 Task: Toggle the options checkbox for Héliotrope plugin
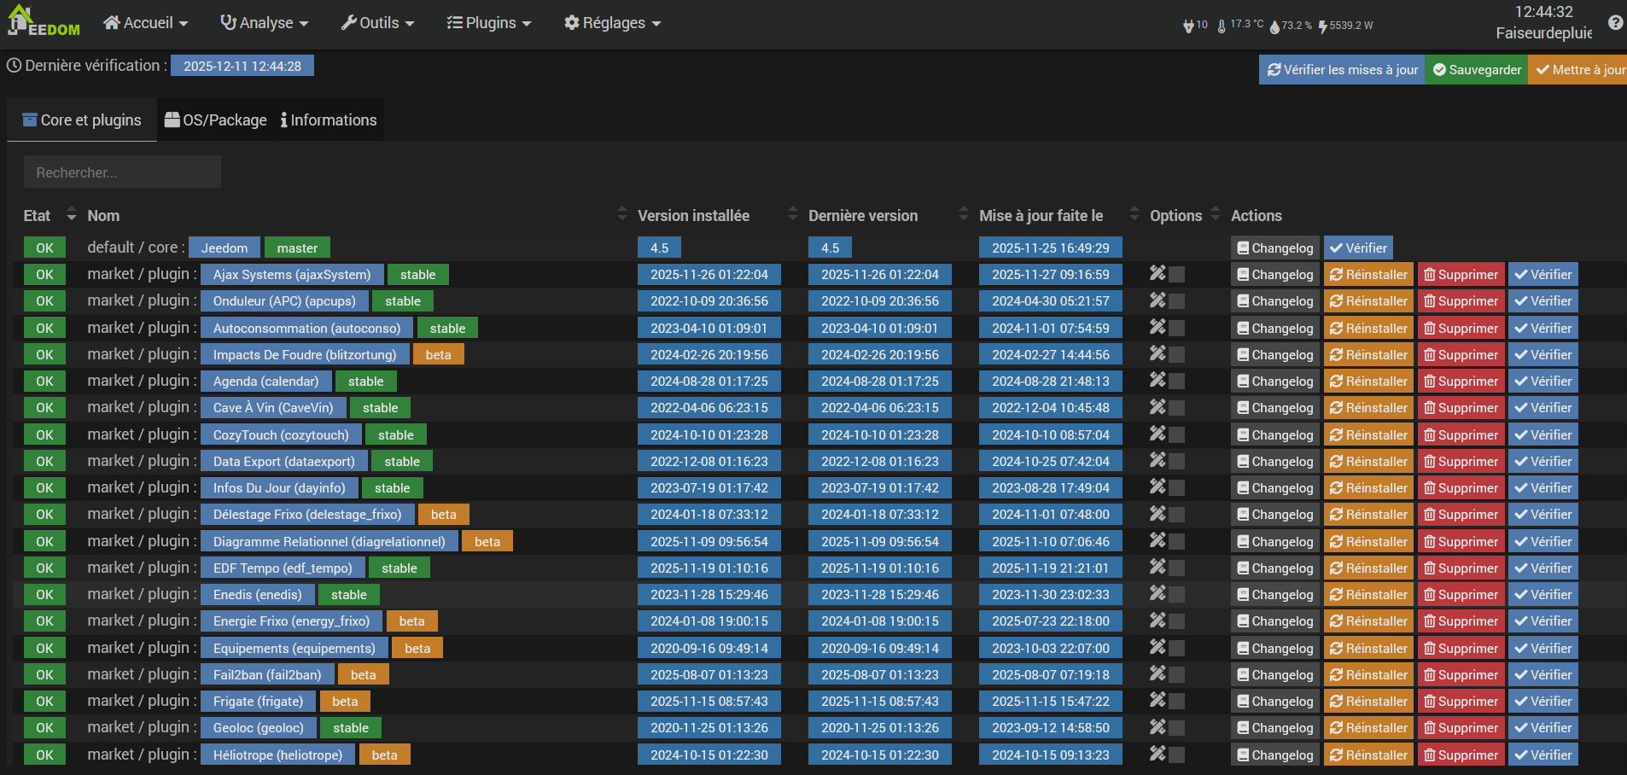point(1177,755)
